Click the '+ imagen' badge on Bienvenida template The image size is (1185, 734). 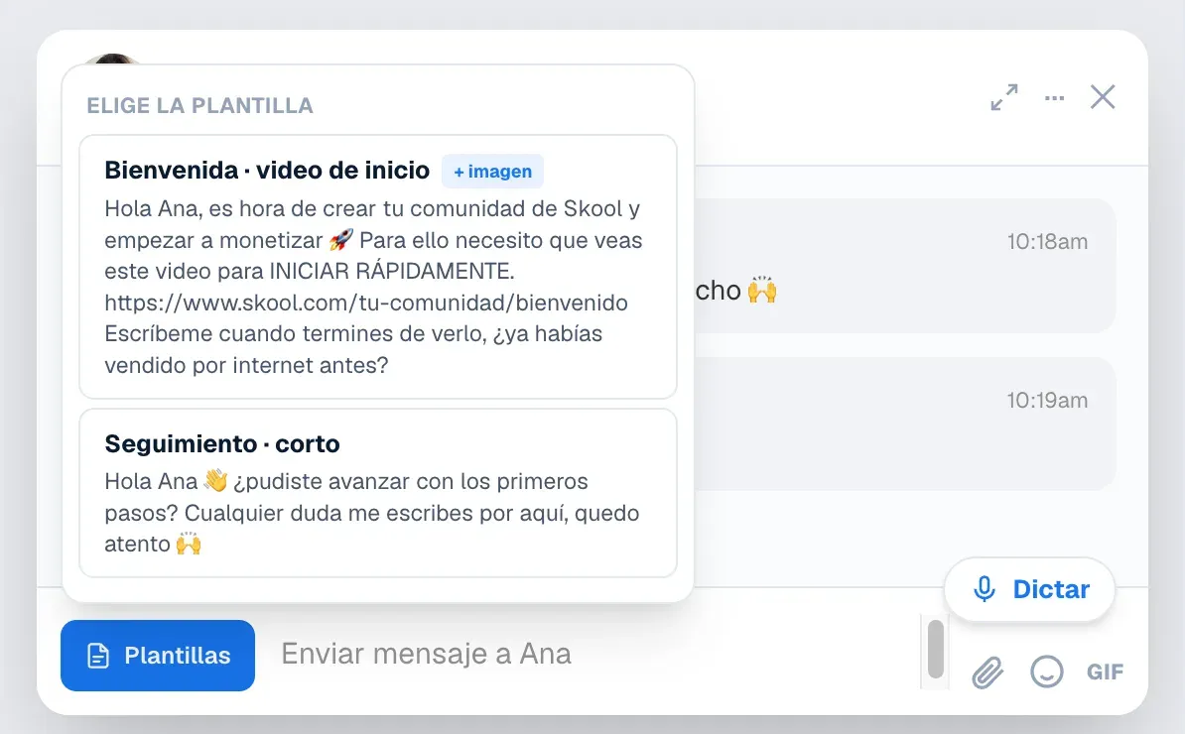tap(492, 172)
